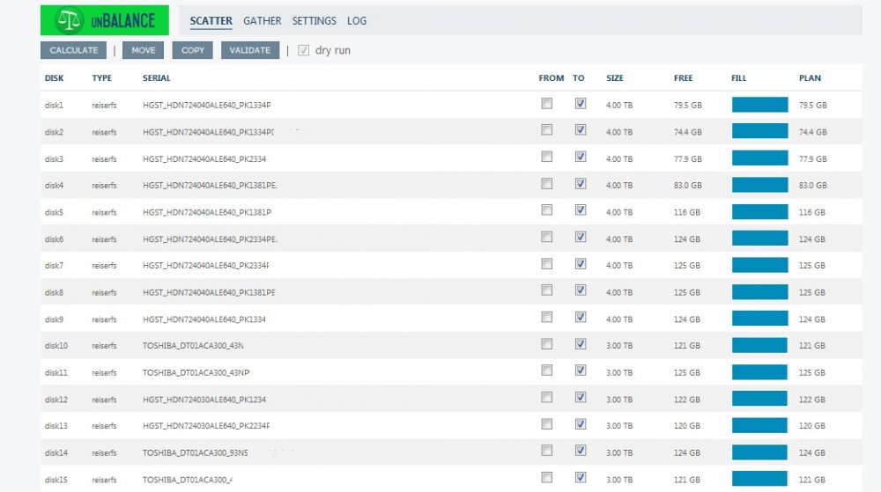This screenshot has height=492, width=881.
Task: Click the SIZE column header
Action: 615,78
